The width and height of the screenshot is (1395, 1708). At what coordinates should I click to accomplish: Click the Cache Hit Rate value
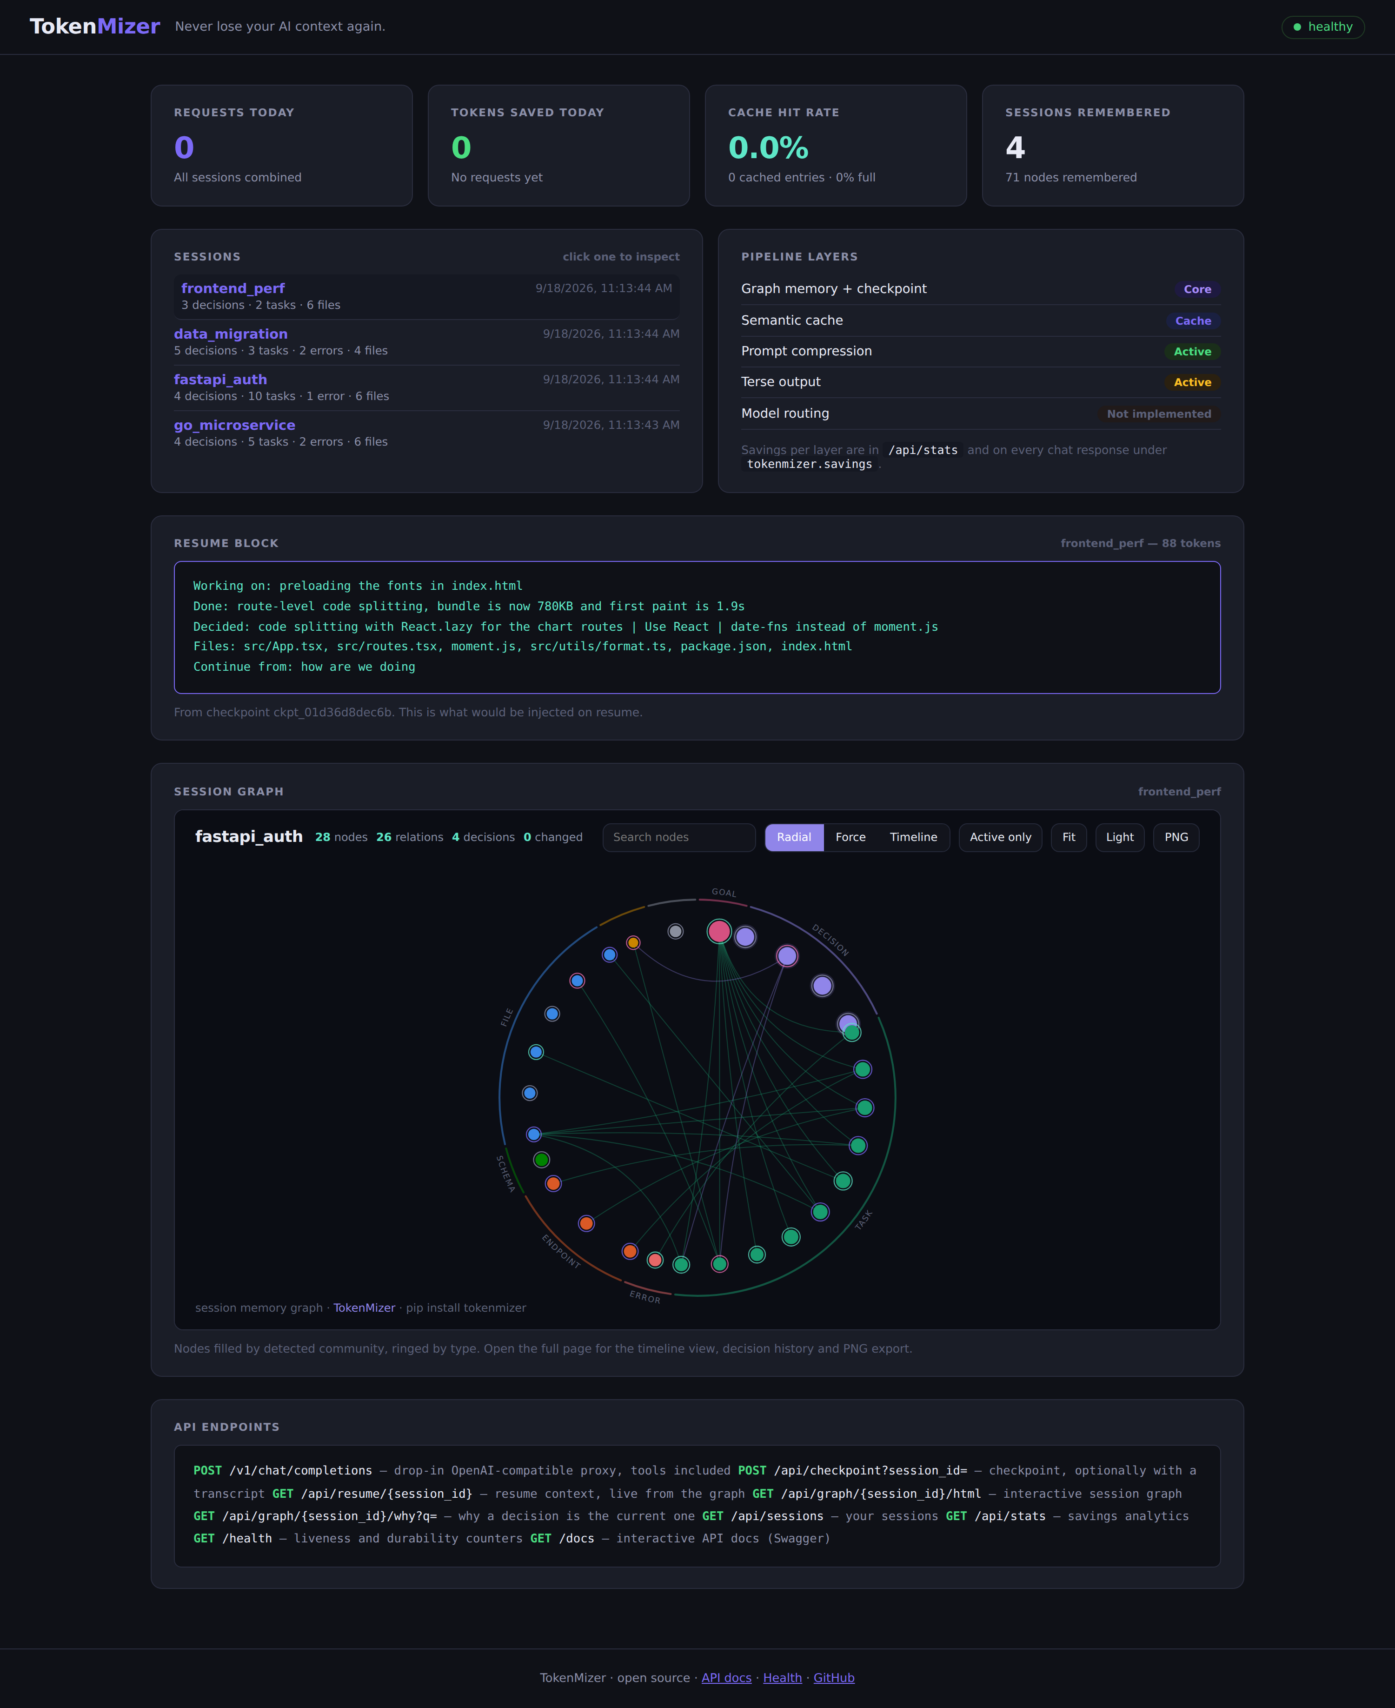[768, 147]
